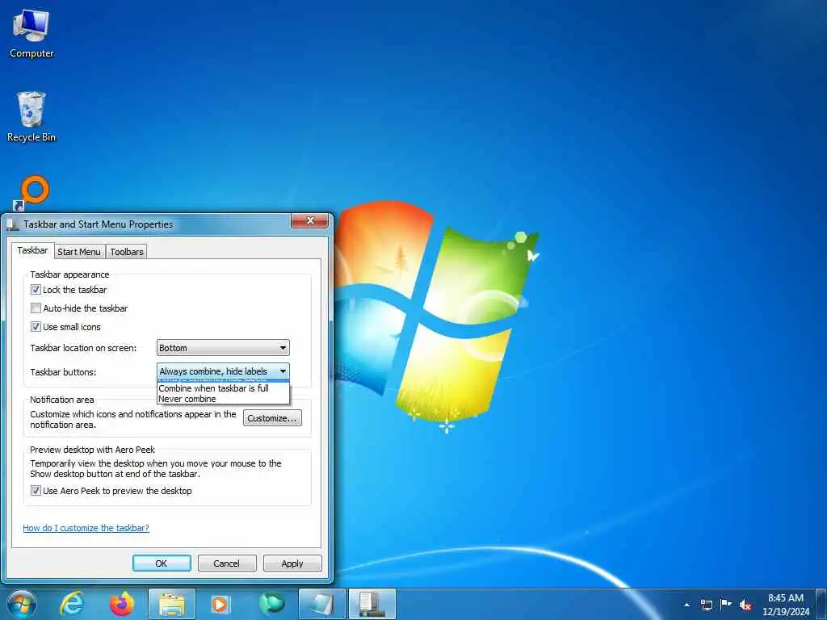Switch to the notepad-style taskbar window
The height and width of the screenshot is (620, 827).
pyautogui.click(x=322, y=604)
